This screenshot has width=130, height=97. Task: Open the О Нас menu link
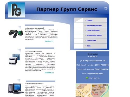(x=89, y=46)
